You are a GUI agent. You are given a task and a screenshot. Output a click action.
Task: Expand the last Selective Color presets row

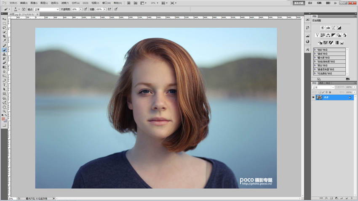[x=315, y=74]
